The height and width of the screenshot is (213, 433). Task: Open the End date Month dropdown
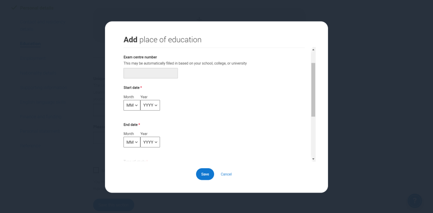(132, 142)
